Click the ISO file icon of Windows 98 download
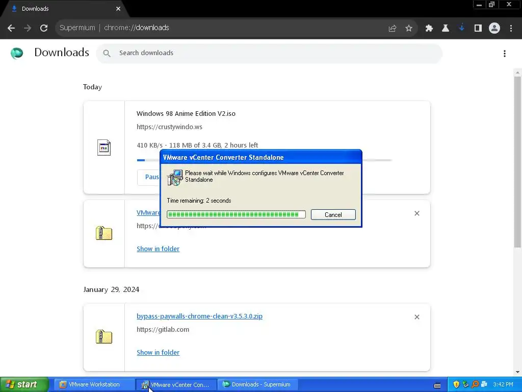The width and height of the screenshot is (522, 392). (x=104, y=148)
